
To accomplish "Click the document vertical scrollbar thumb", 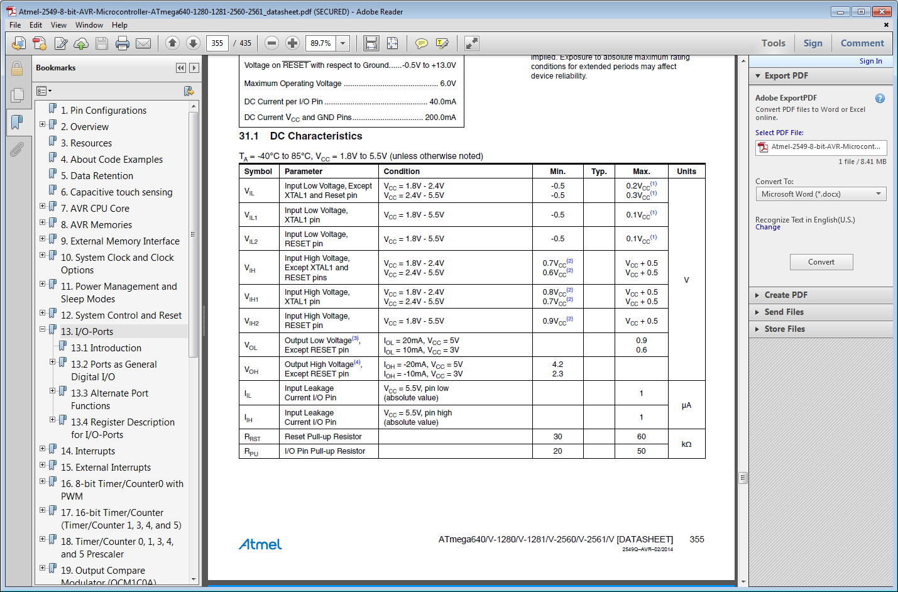I will point(743,477).
